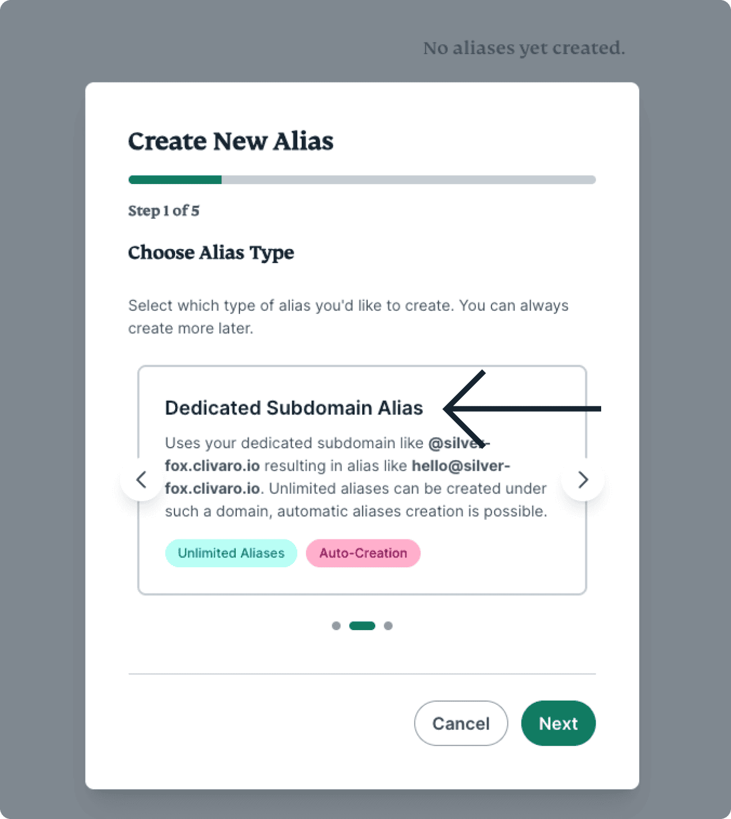Select the third carousel pagination dot
Screen dimensions: 731x819
click(388, 626)
